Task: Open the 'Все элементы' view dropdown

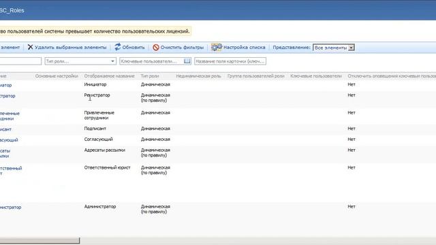Action: 333,48
